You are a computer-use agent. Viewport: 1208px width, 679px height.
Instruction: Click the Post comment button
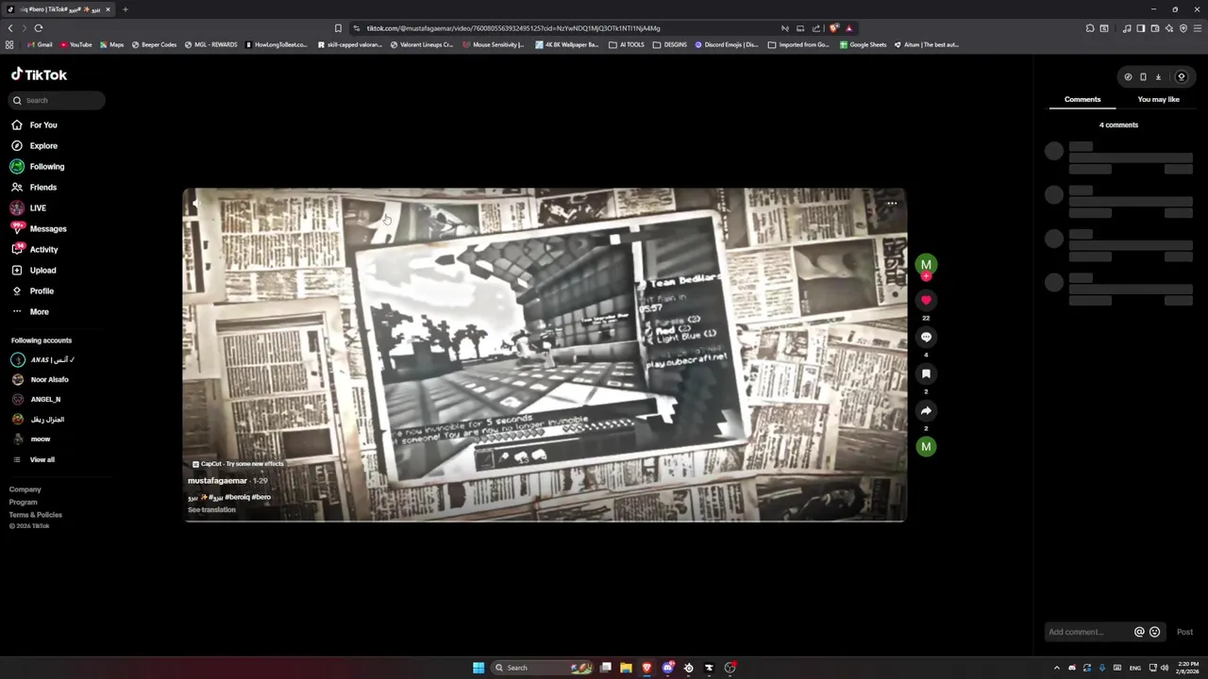click(1184, 632)
